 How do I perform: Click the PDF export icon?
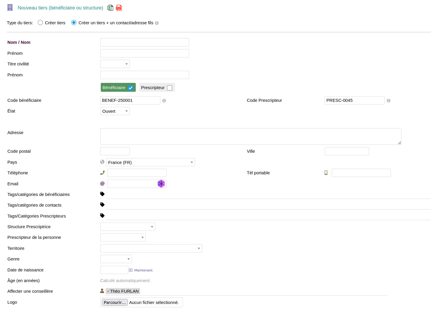(119, 8)
